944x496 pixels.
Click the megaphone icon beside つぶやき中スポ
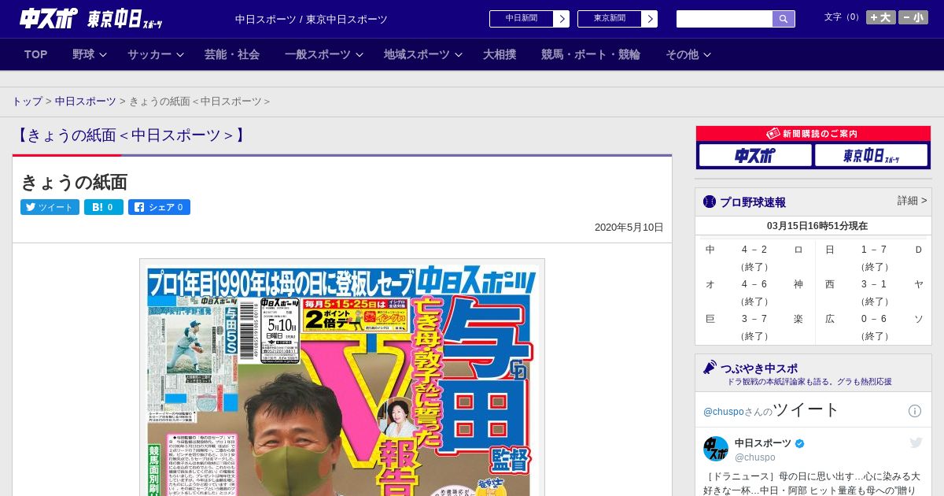710,367
